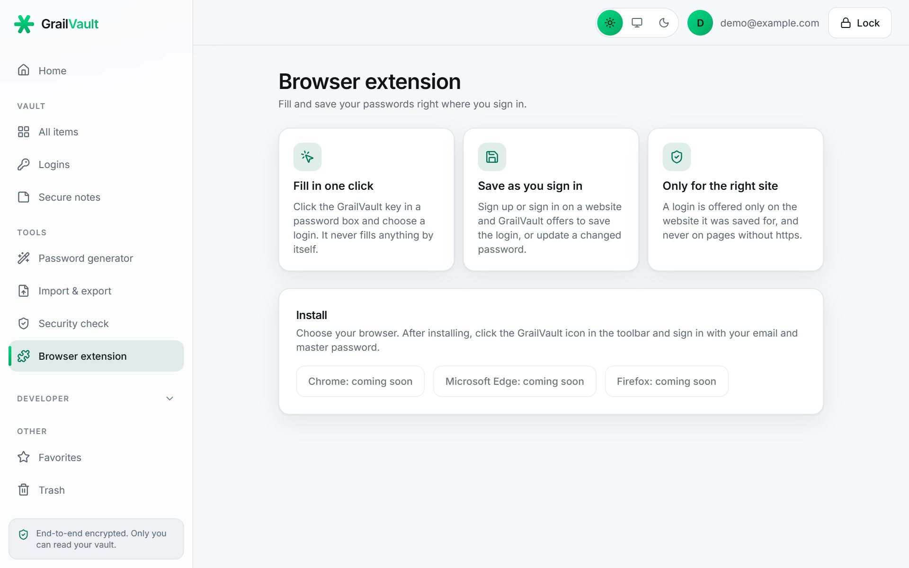
Task: Click the Home house icon
Action: tap(24, 70)
